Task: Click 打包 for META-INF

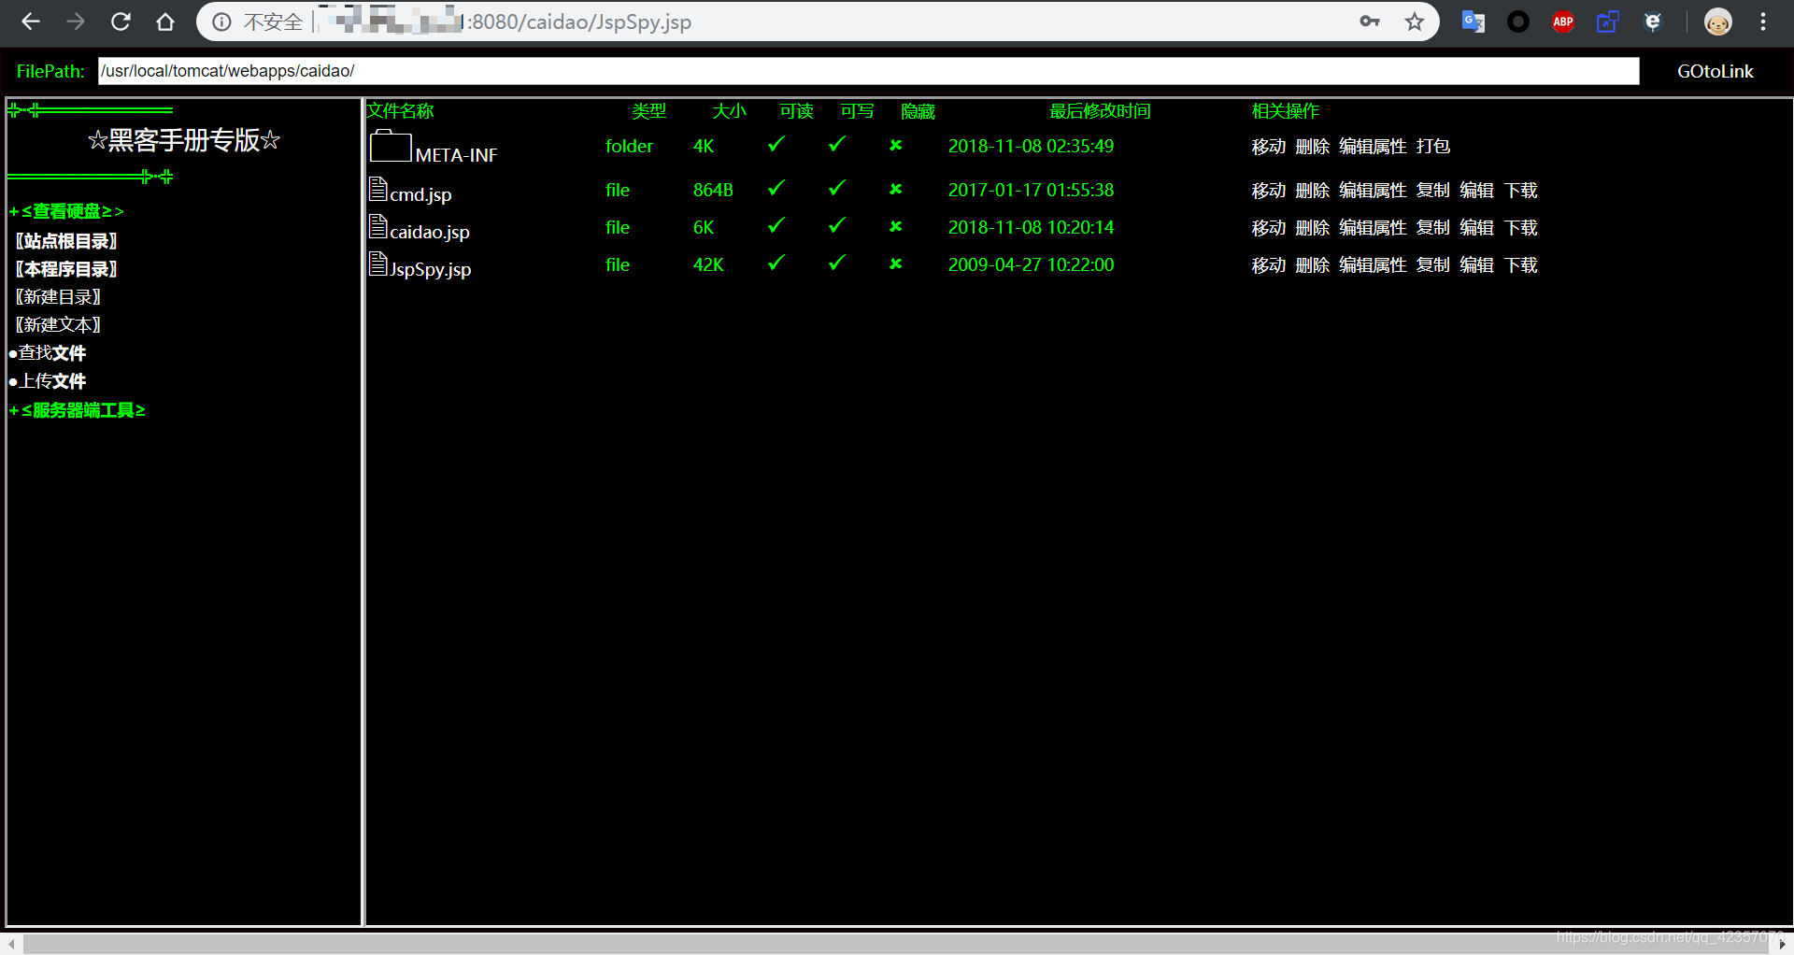Action: [1433, 147]
